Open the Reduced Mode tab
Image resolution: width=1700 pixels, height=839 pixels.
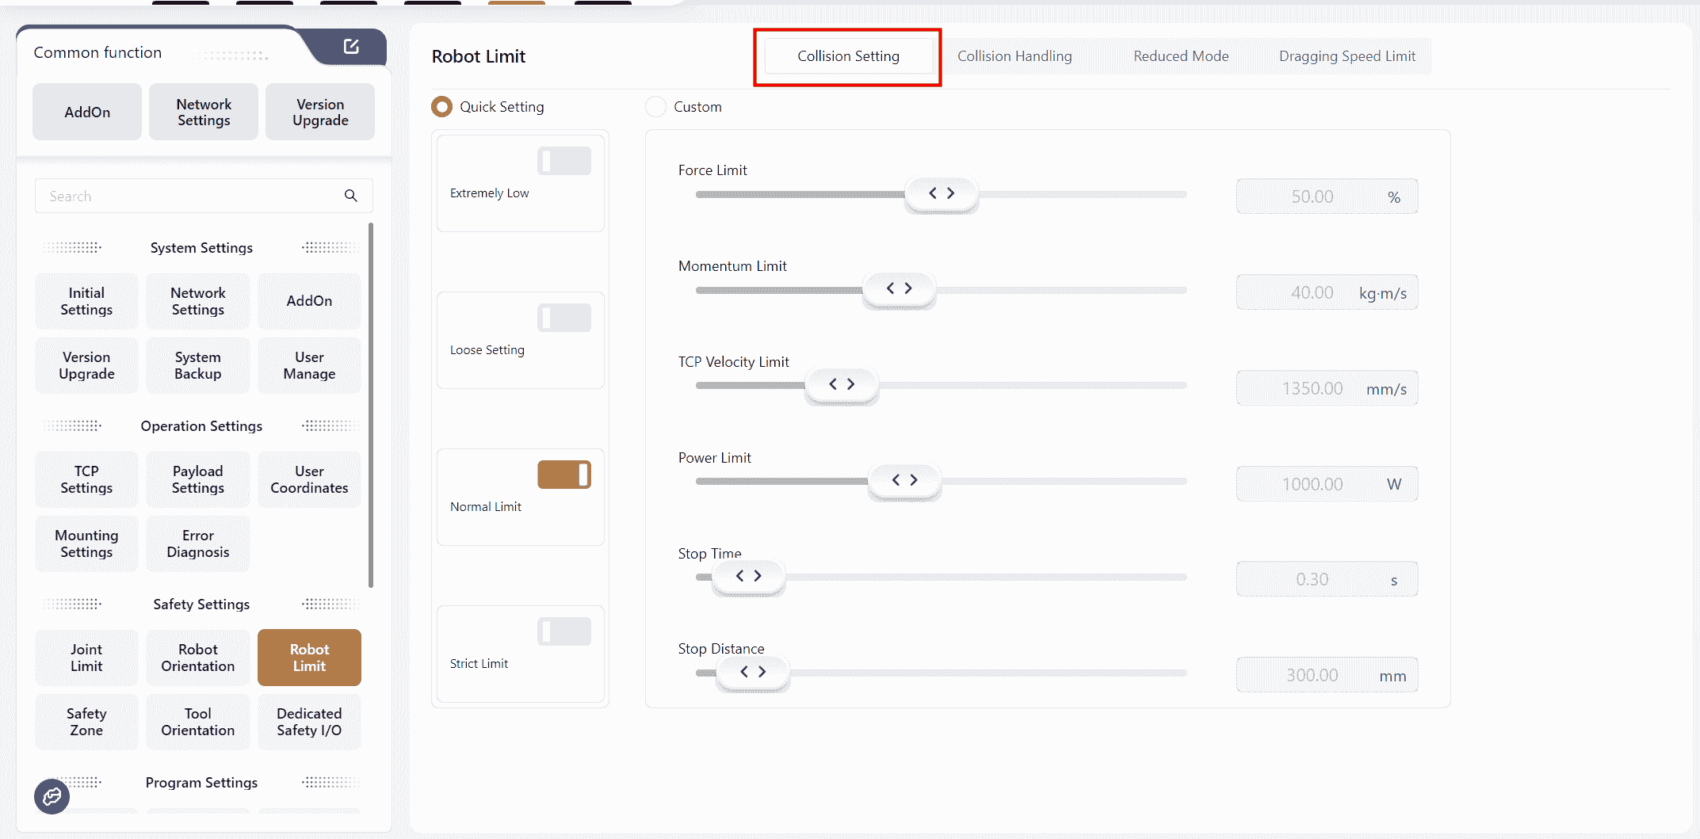tap(1180, 56)
